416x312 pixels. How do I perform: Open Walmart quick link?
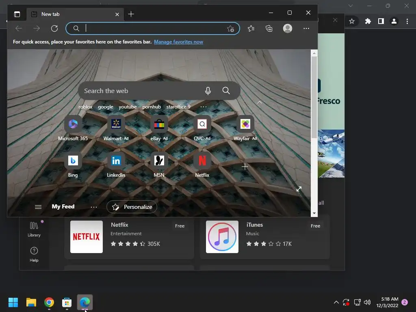point(116,129)
